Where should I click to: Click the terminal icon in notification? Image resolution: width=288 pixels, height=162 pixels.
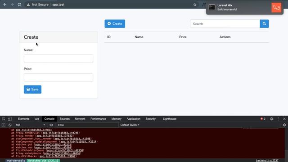pyautogui.click(x=212, y=7)
